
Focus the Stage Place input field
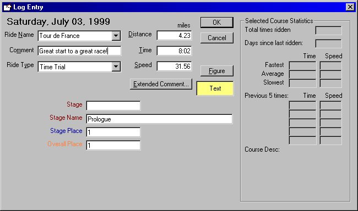pos(113,132)
